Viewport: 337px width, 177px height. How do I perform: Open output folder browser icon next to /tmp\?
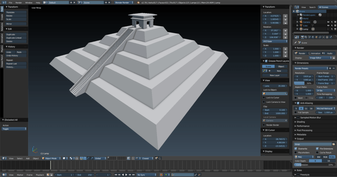coord(333,144)
